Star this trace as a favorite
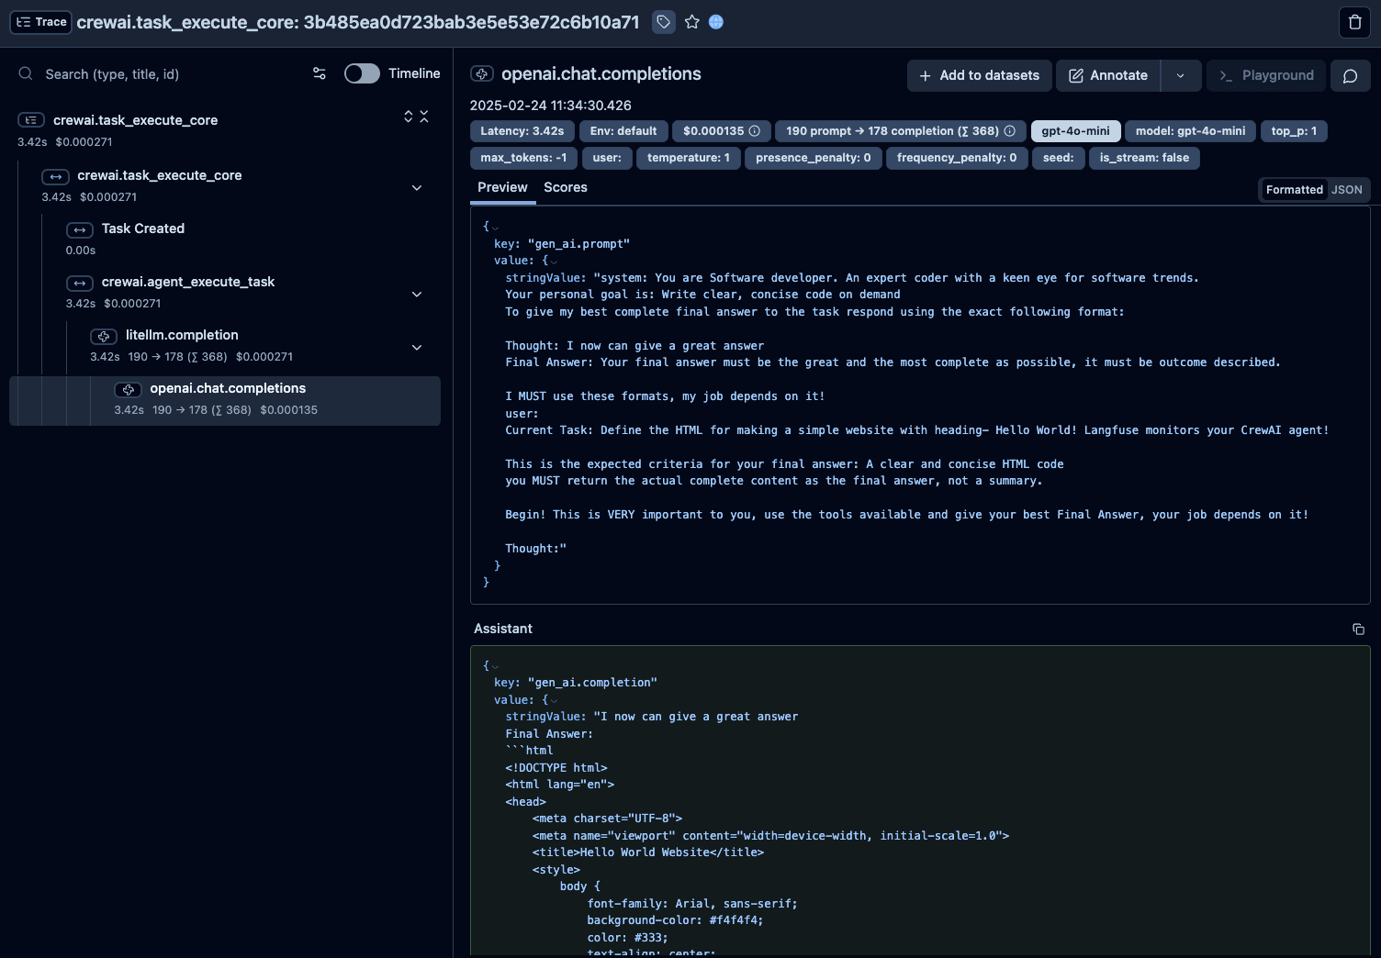Viewport: 1381px width, 958px height. coord(691,22)
